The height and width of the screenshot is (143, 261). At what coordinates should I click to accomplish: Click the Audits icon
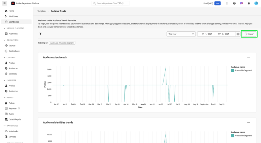[6, 114]
